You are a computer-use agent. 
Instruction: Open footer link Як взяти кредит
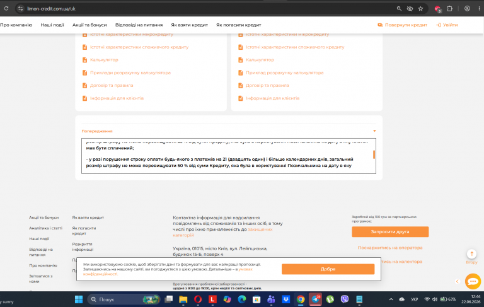point(88,217)
